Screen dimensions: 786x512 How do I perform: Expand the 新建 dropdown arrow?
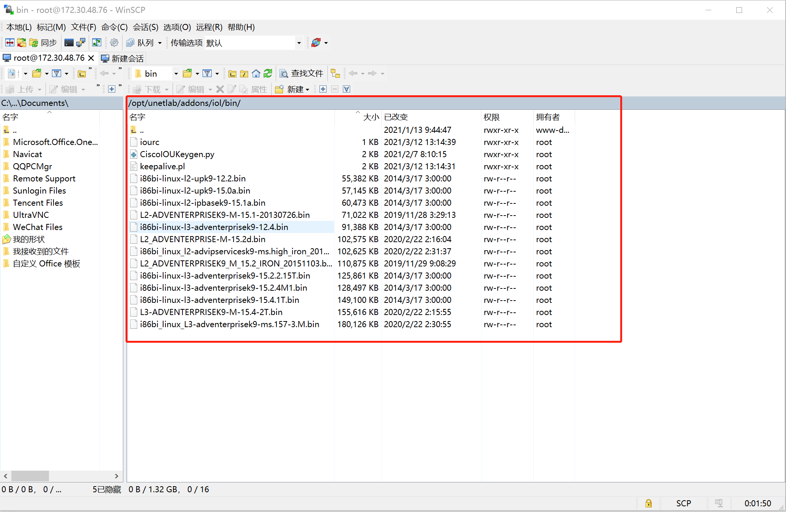coord(307,90)
